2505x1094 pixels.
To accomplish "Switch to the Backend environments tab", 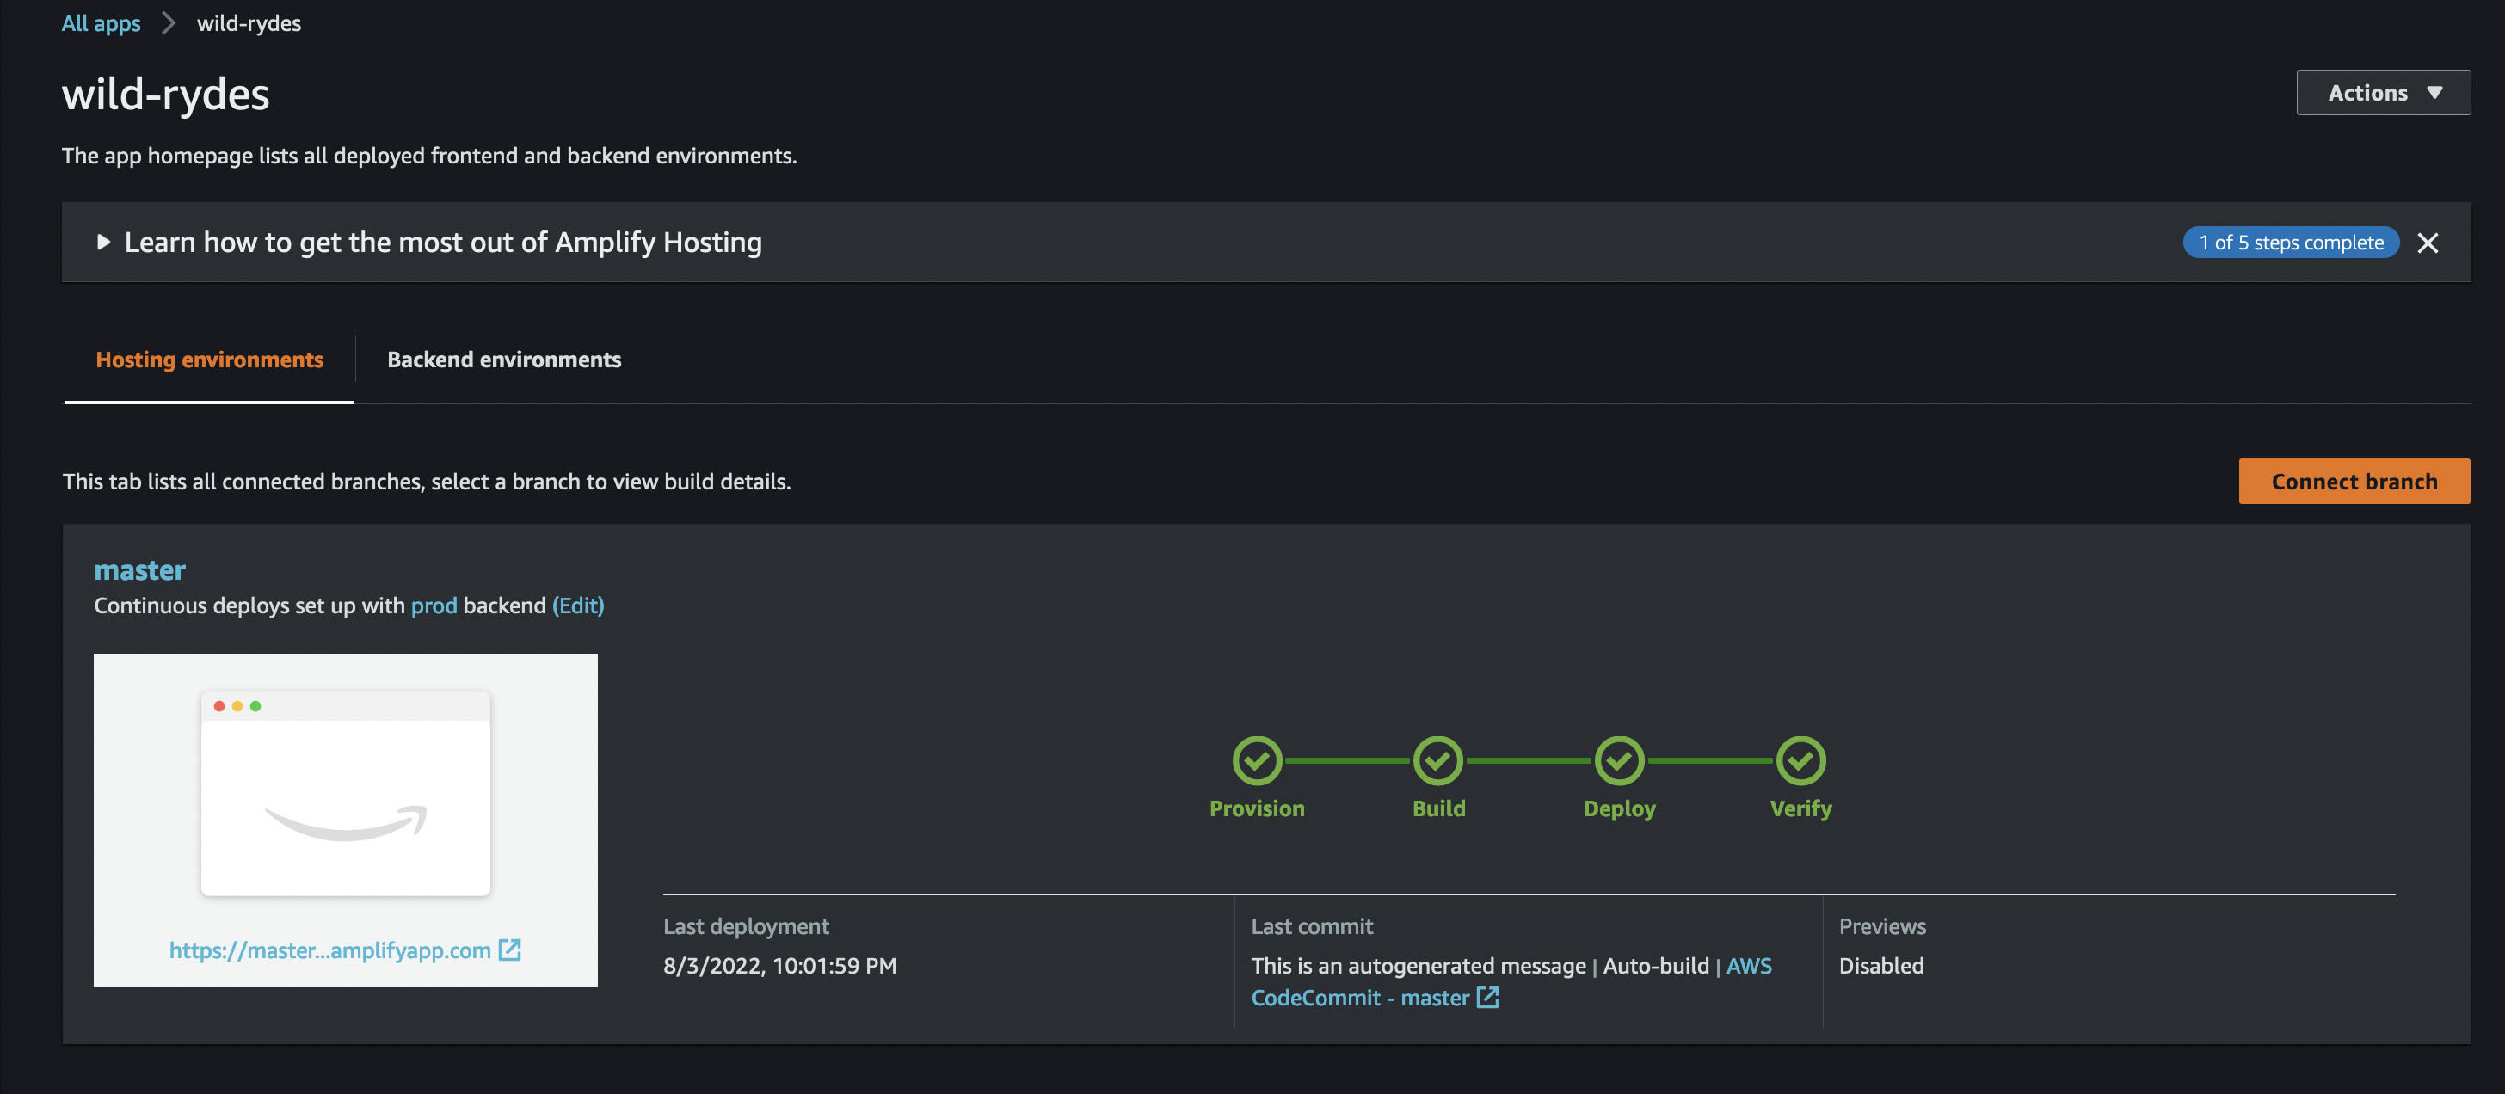I will [x=504, y=360].
